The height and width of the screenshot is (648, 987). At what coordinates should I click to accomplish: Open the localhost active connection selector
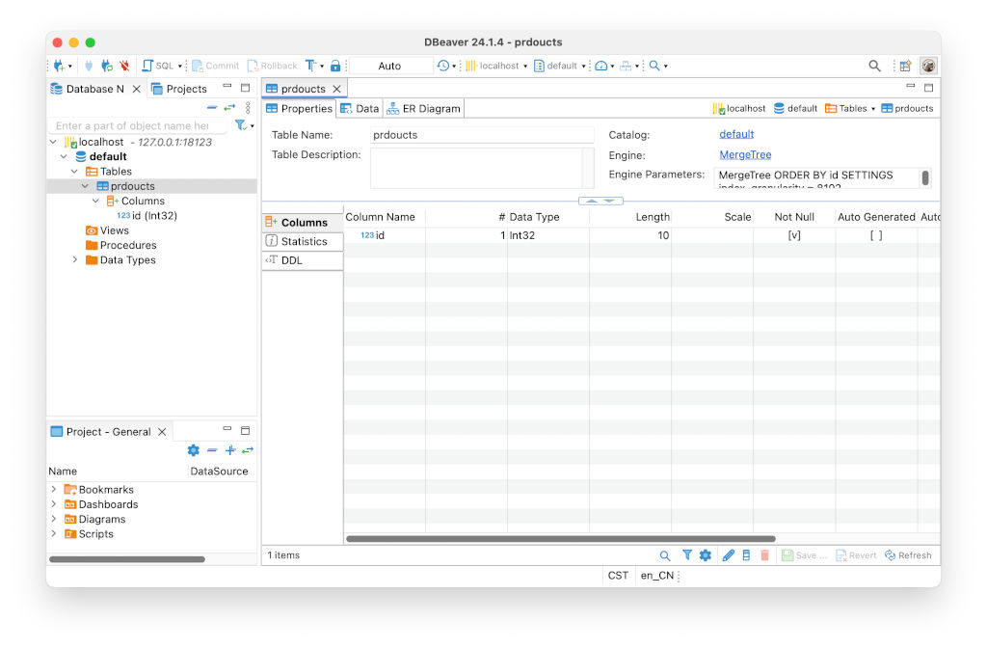point(496,66)
